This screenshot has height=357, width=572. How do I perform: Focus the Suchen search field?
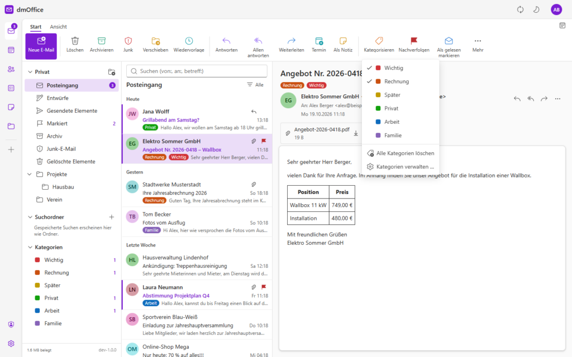[197, 71]
